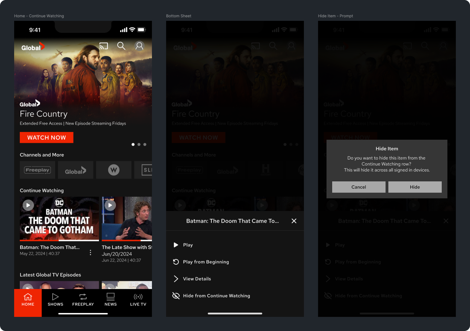The height and width of the screenshot is (331, 470).
Task: Tap the Global logo on Home header
Action: coord(33,47)
